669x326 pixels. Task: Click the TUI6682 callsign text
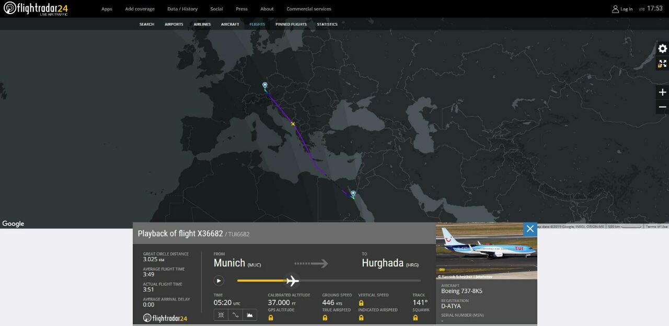coord(239,234)
